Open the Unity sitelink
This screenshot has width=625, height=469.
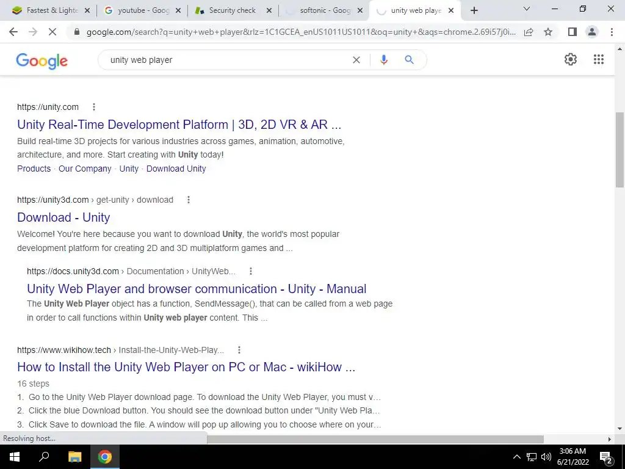click(129, 169)
